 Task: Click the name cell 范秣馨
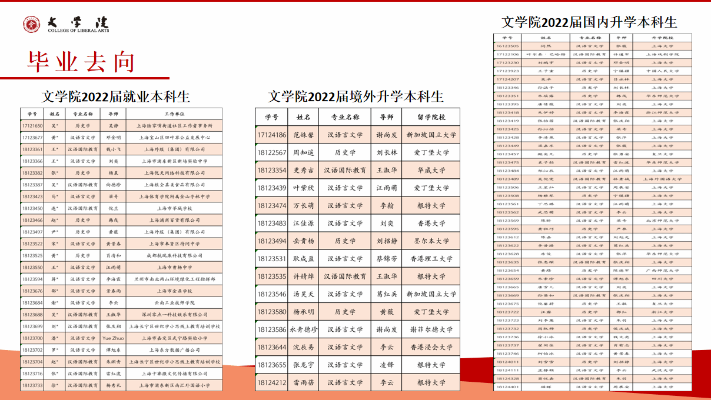303,135
